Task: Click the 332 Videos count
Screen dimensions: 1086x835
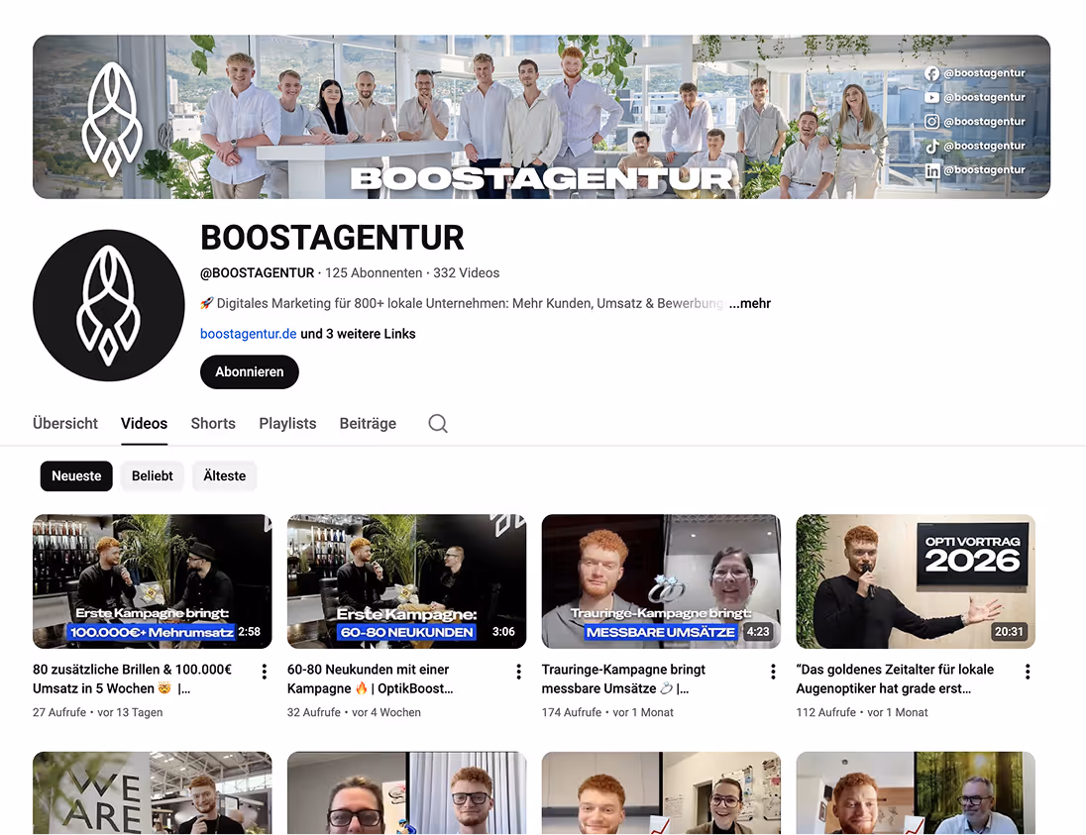Action: 466,272
